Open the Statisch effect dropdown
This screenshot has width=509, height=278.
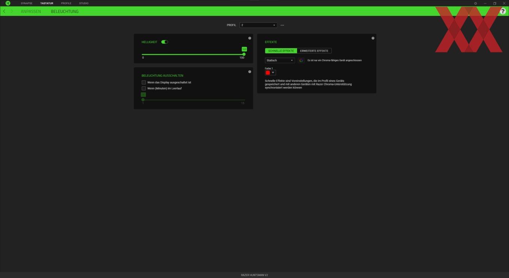280,60
